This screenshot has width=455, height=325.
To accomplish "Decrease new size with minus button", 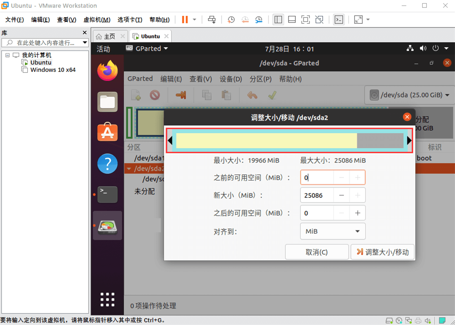I will [341, 195].
